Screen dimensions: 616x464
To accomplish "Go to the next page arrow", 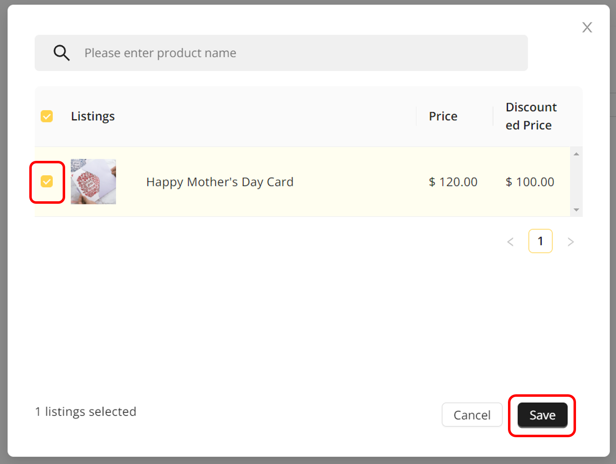I will coord(571,242).
